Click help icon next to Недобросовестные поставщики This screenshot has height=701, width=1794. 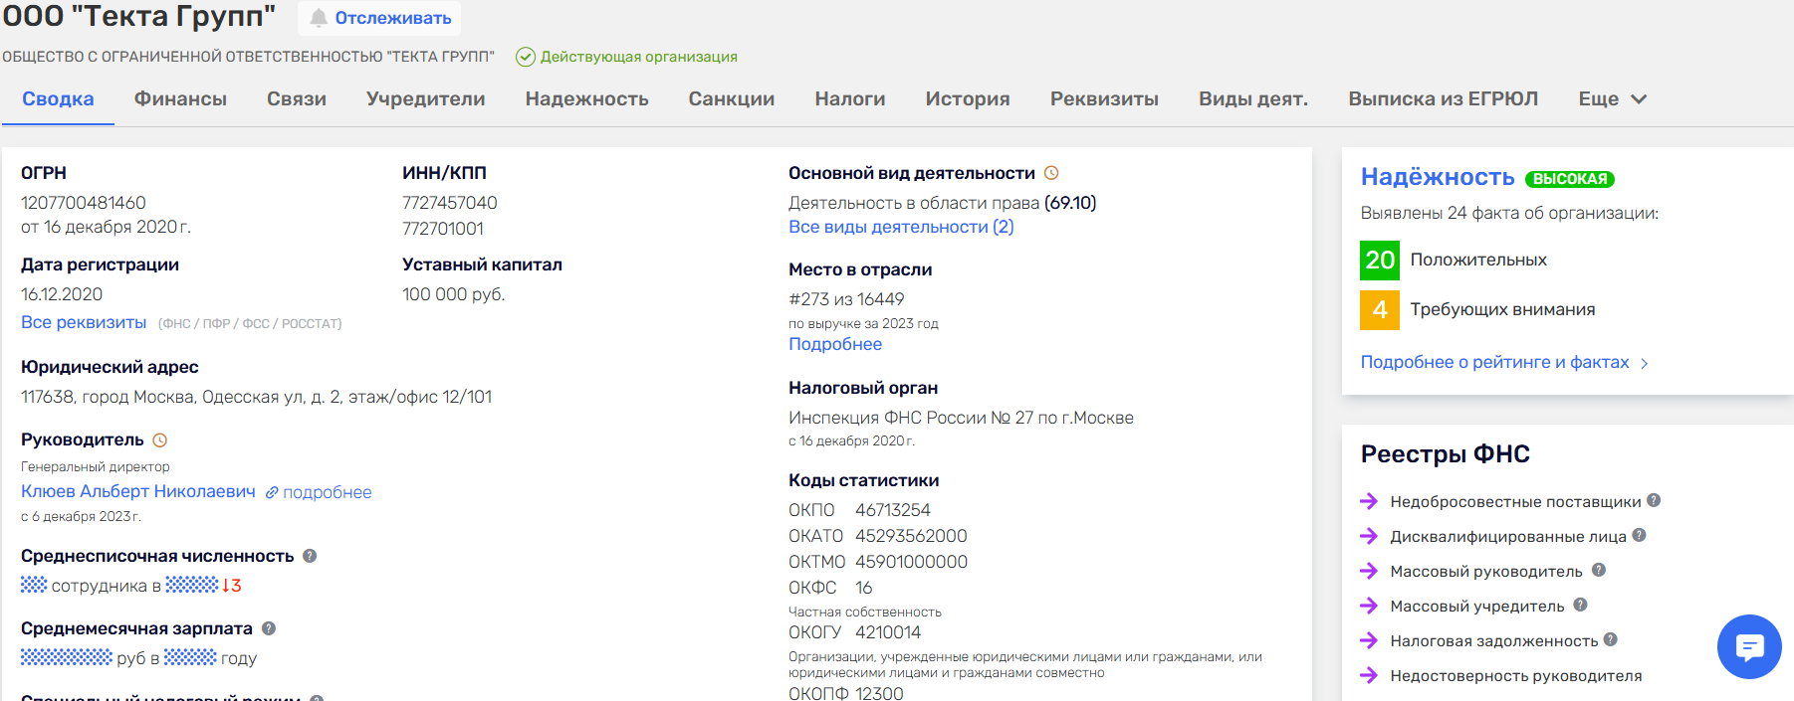tap(1654, 500)
